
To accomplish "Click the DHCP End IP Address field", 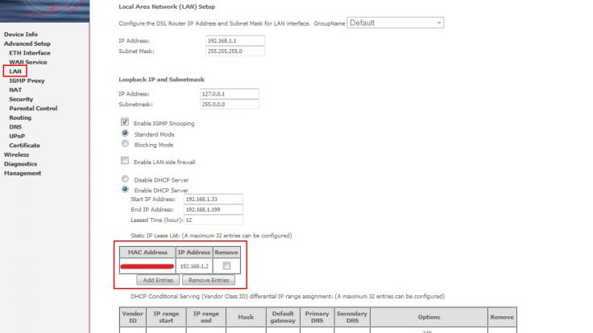I will click(213, 209).
